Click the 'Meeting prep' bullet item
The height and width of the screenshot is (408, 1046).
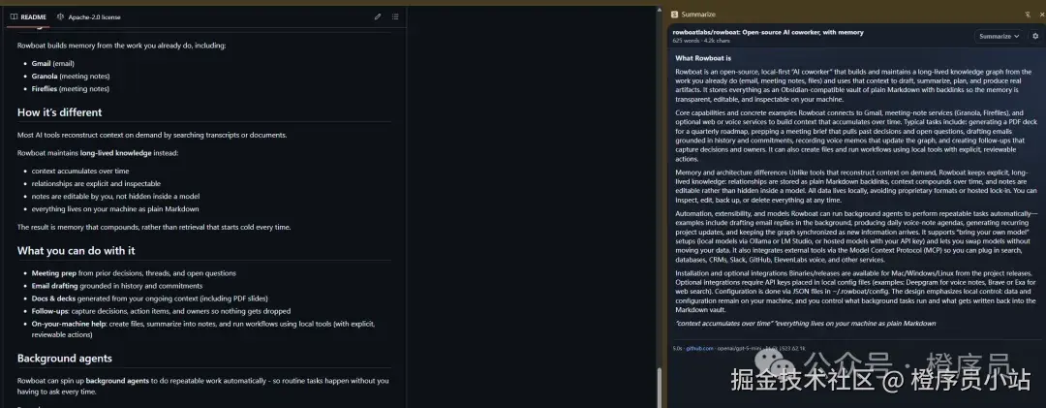(x=134, y=273)
